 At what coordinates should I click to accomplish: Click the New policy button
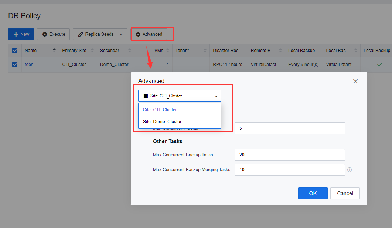21,34
